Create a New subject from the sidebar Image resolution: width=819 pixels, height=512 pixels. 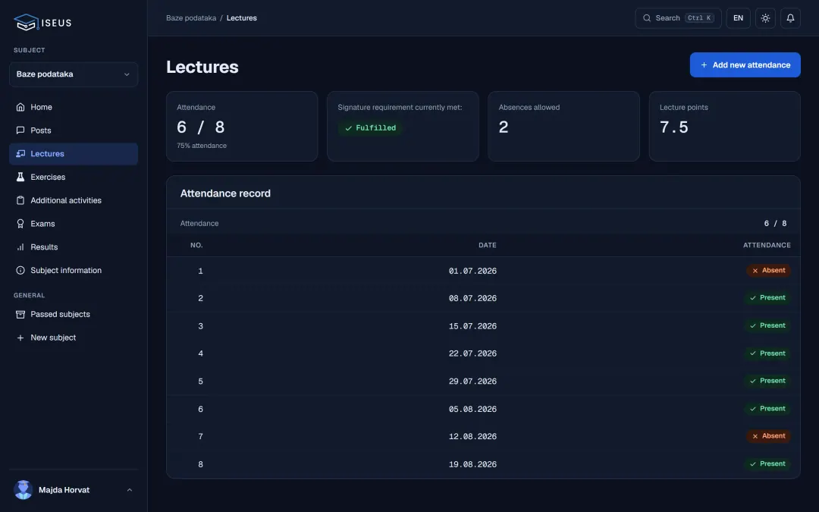74,338
